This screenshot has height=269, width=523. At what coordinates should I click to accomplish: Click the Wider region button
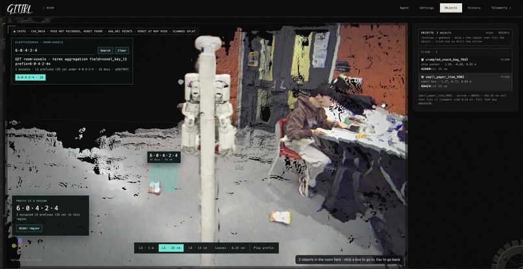tap(29, 228)
